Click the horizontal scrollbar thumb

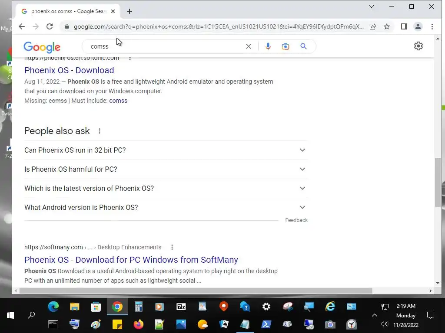pyautogui.click(x=196, y=291)
